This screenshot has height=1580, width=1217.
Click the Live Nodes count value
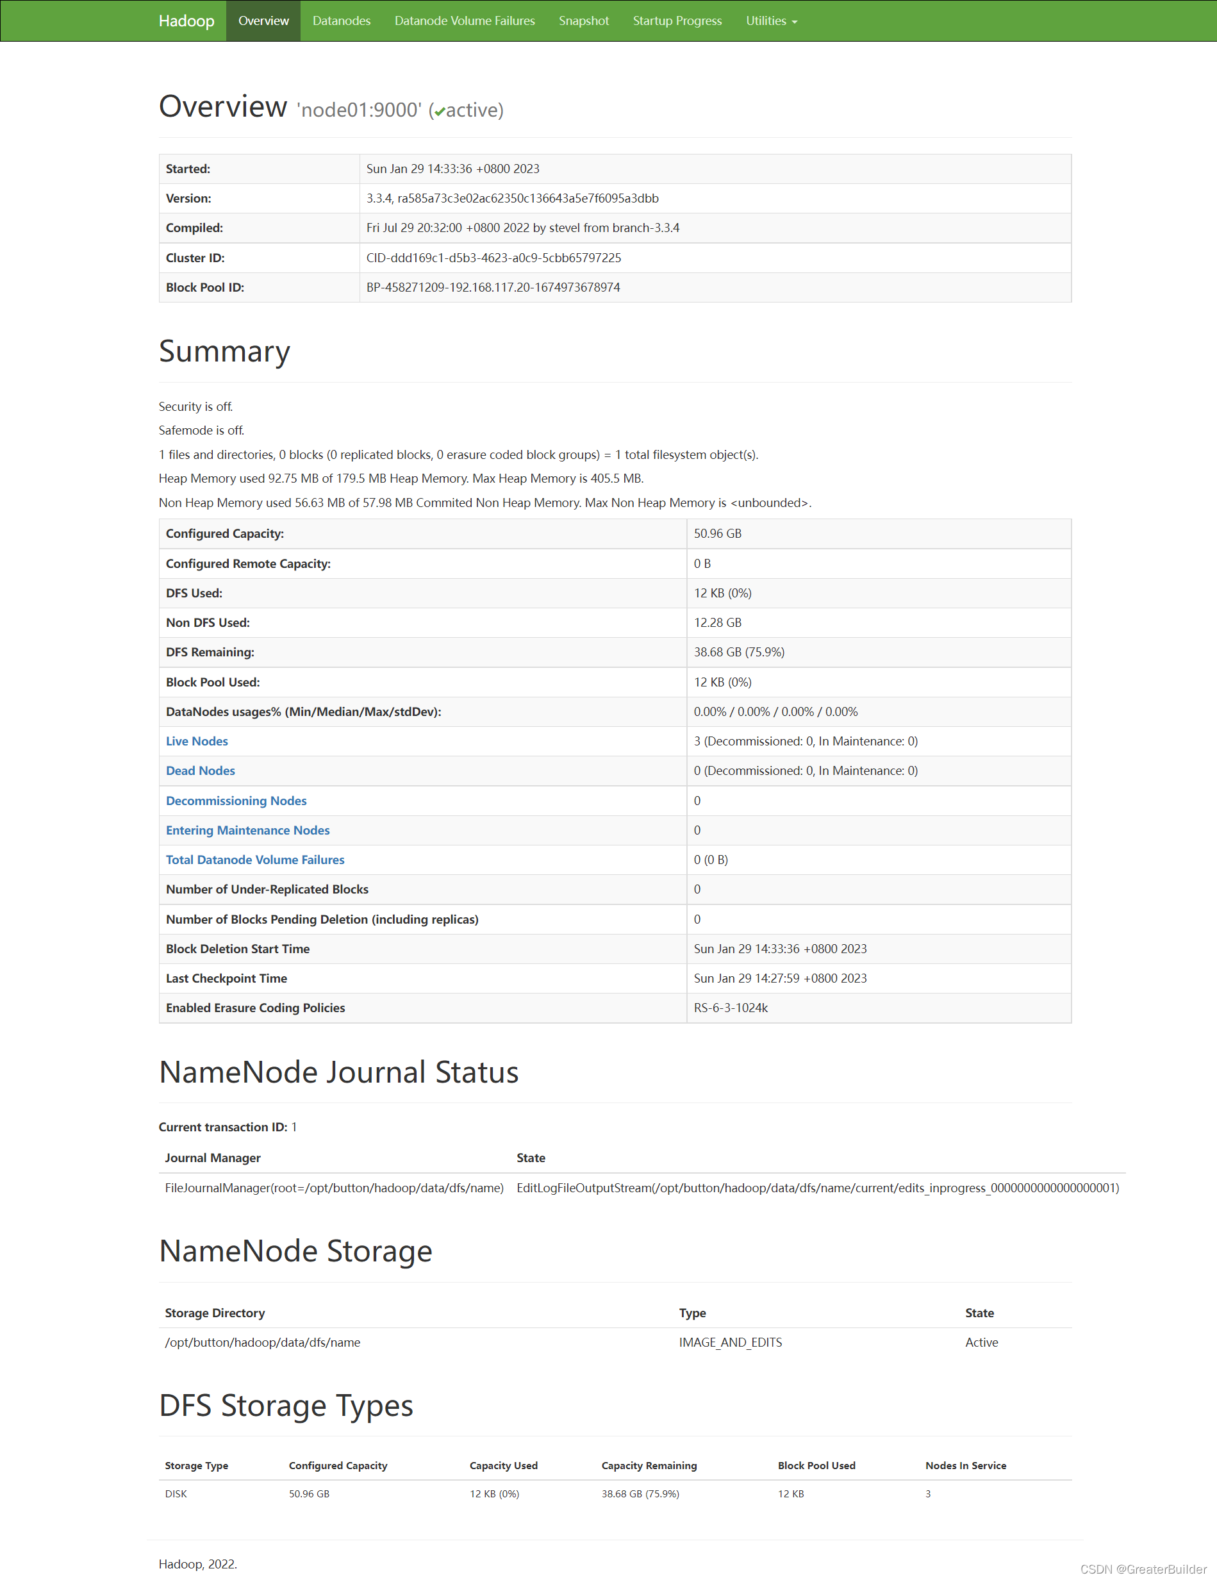coord(806,741)
